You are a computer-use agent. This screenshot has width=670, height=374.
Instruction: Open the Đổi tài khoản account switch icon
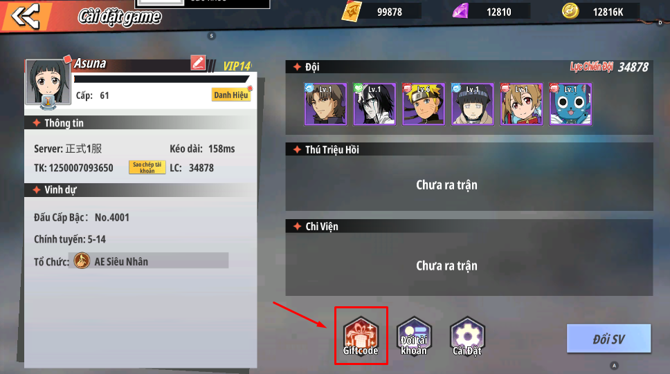coord(414,336)
